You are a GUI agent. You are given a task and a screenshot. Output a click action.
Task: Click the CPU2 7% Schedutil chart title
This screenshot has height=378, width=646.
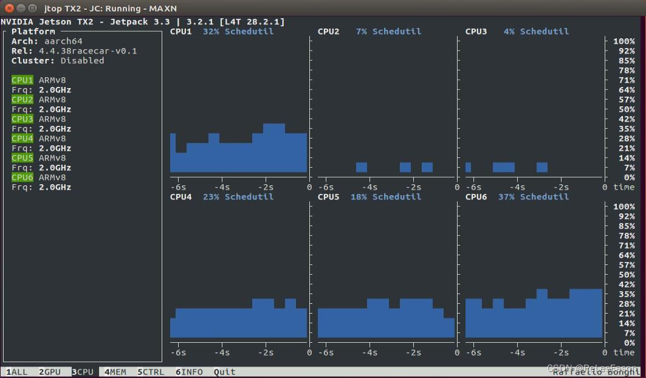click(369, 32)
